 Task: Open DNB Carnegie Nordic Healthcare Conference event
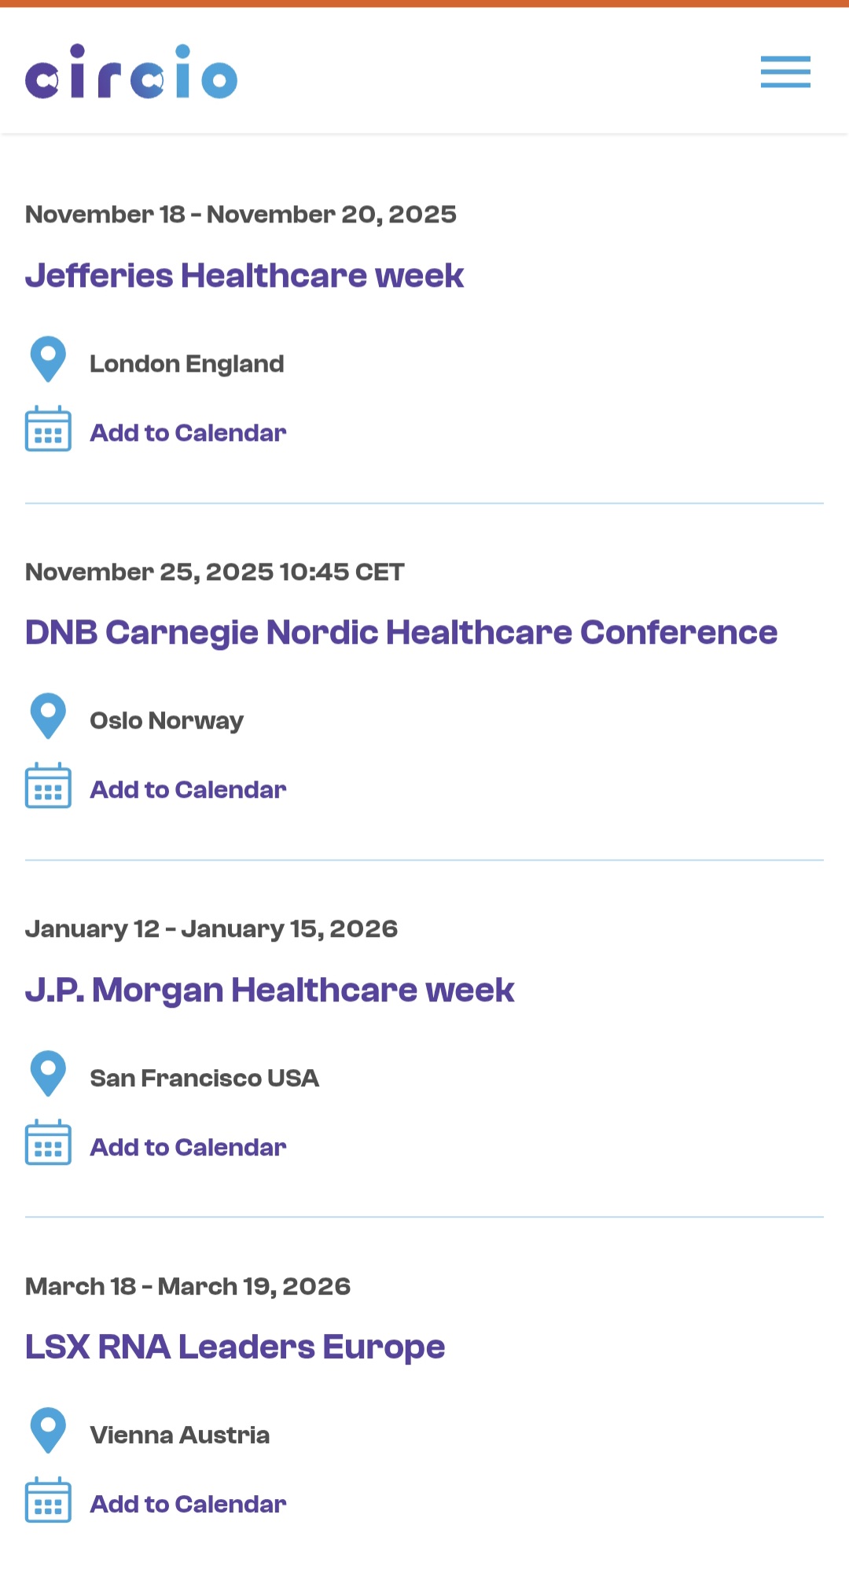pyautogui.click(x=401, y=633)
